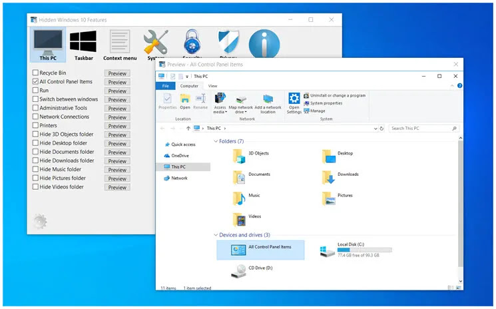This screenshot has width=496, height=309.
Task: Enable the Printers checkbox
Action: (35, 126)
